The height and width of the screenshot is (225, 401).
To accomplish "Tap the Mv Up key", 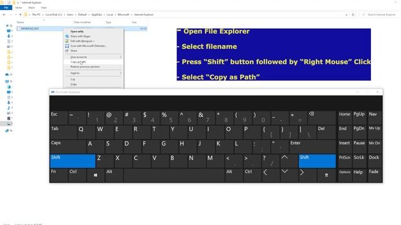I will point(374,132).
